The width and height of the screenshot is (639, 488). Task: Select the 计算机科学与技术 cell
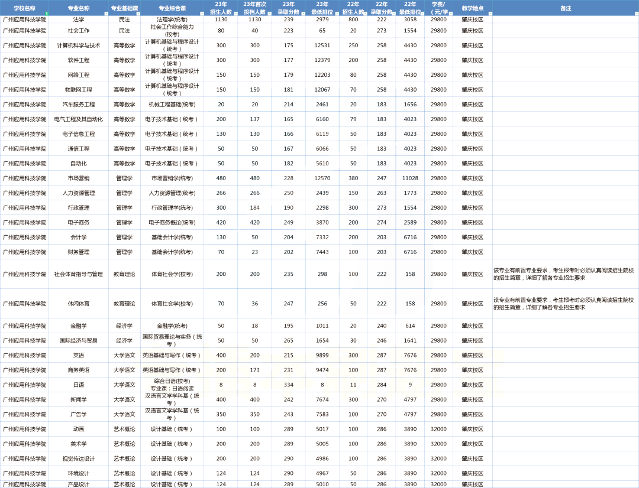79,45
